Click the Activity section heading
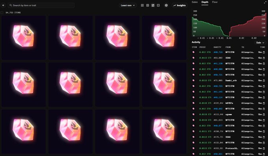Image resolution: width=268 pixels, height=156 pixels. pos(196,42)
